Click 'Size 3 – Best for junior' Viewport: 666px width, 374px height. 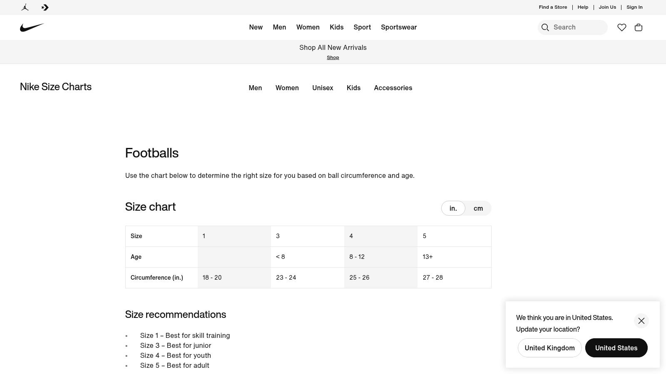point(176,345)
